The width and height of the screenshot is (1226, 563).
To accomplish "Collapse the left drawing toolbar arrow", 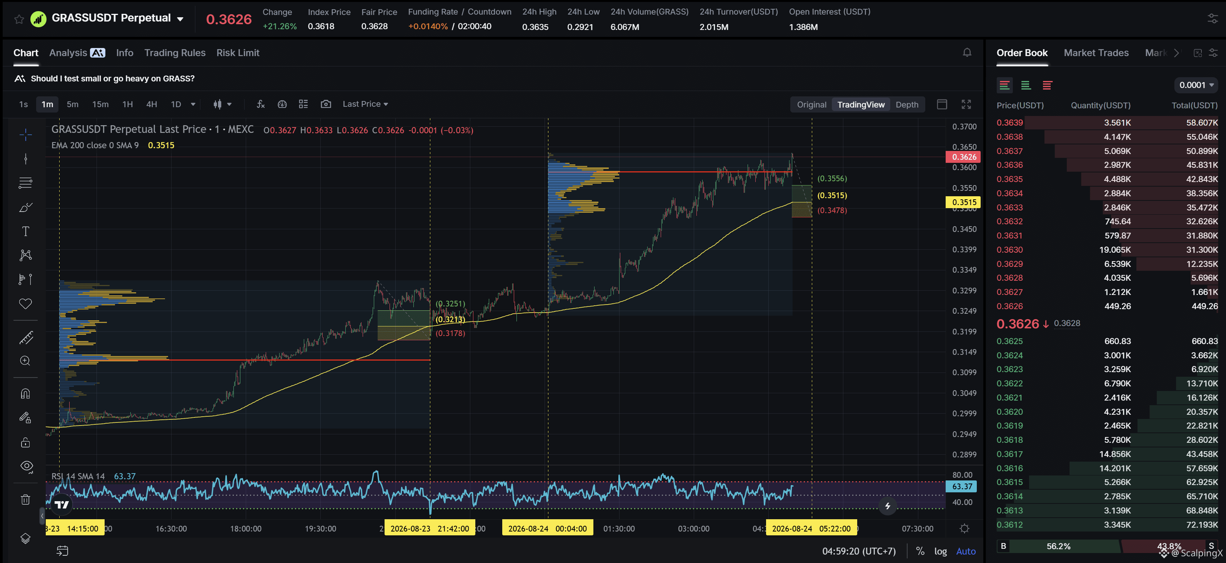I will coord(42,515).
